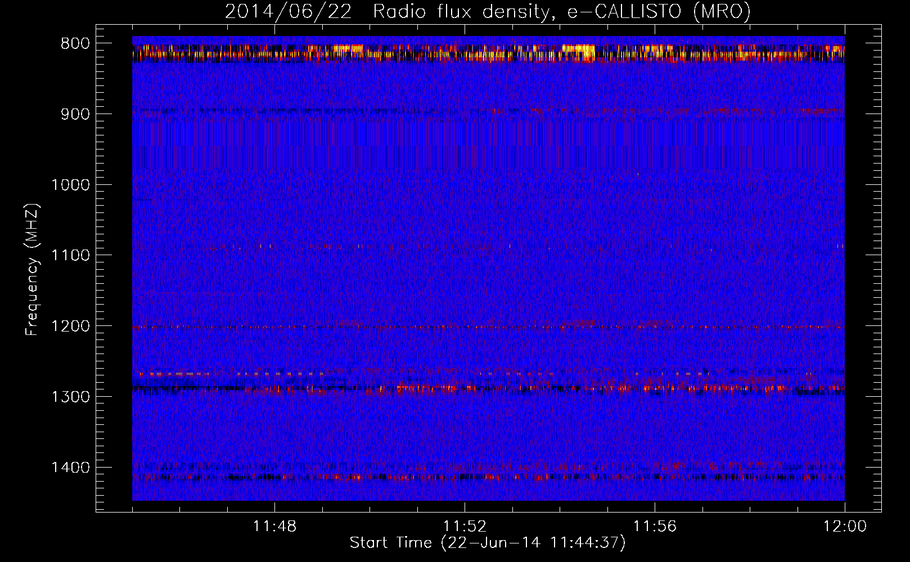Click the red emission band near 1290 MHz
This screenshot has height=562, width=910.
pos(488,388)
